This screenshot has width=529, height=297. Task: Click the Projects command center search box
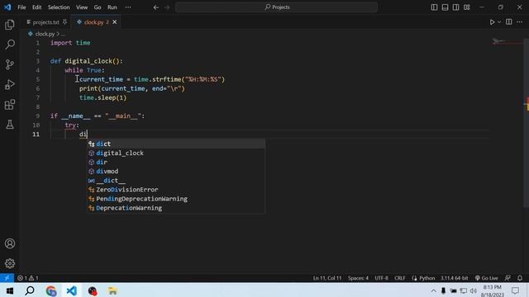click(x=276, y=7)
